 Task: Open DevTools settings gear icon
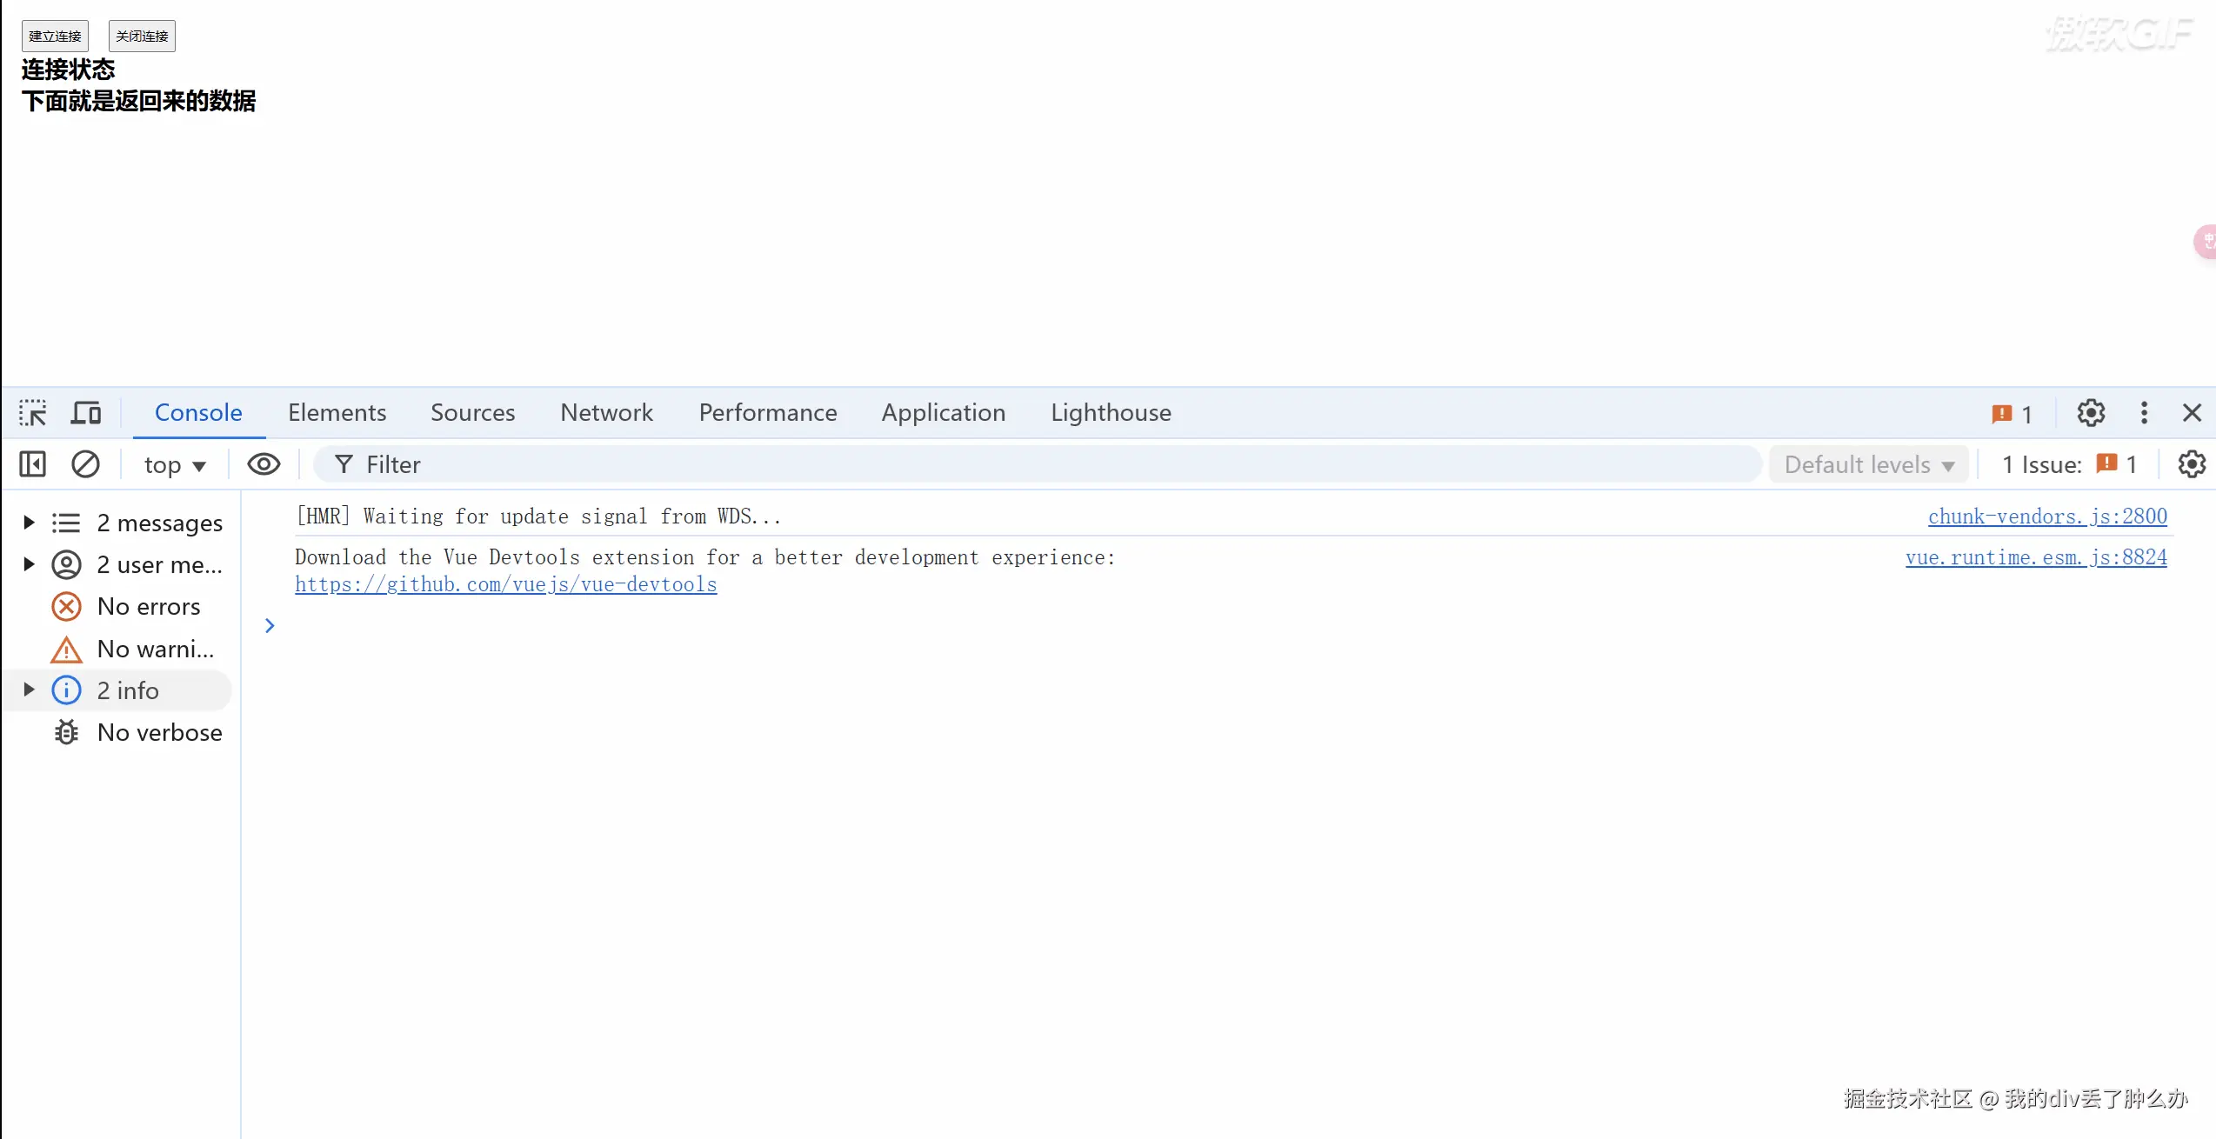coord(2091,413)
